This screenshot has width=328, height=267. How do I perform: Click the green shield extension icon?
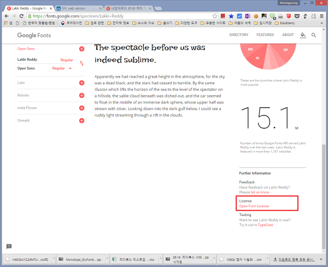(x=272, y=16)
